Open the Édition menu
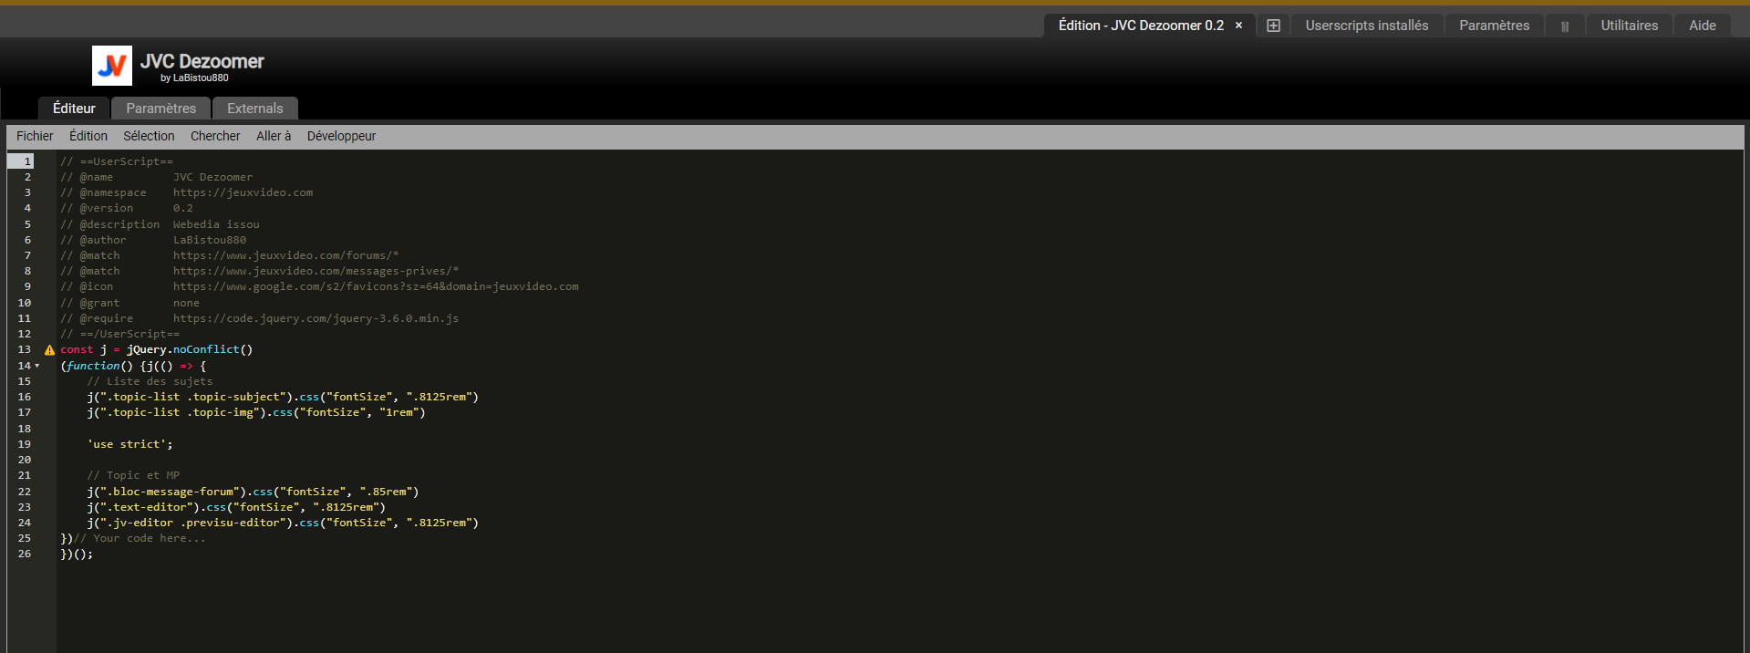The height and width of the screenshot is (653, 1750). pos(88,136)
